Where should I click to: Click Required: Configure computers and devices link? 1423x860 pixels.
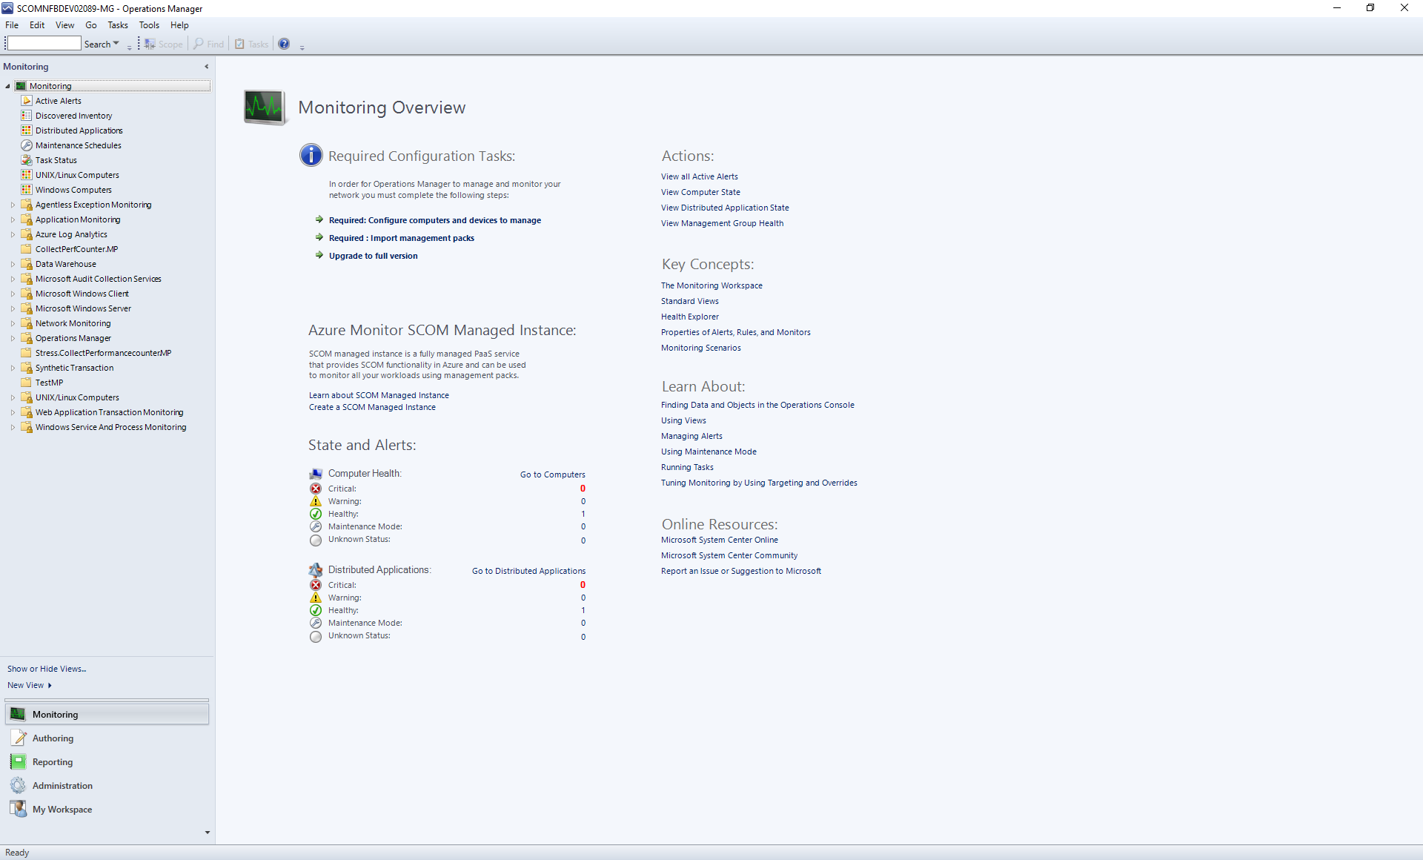tap(434, 219)
